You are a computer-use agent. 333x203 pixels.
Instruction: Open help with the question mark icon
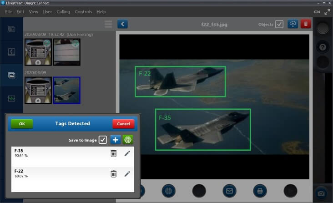323,47
